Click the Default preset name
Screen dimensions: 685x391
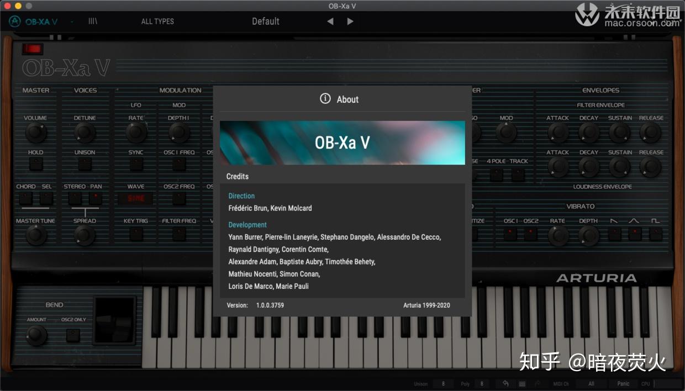(266, 22)
